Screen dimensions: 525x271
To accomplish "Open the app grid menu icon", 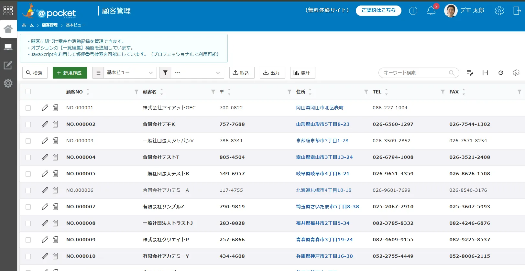I will click(8, 11).
